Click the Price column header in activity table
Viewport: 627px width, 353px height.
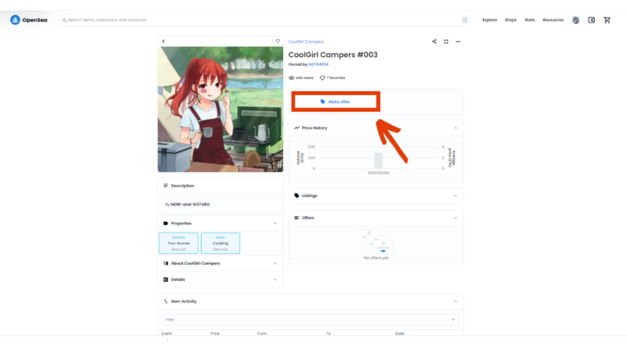pyautogui.click(x=215, y=334)
